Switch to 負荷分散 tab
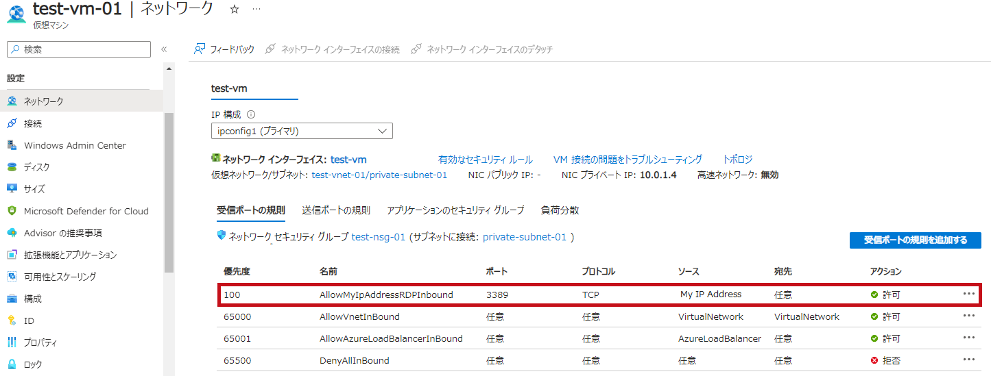The height and width of the screenshot is (376, 991). [x=560, y=210]
